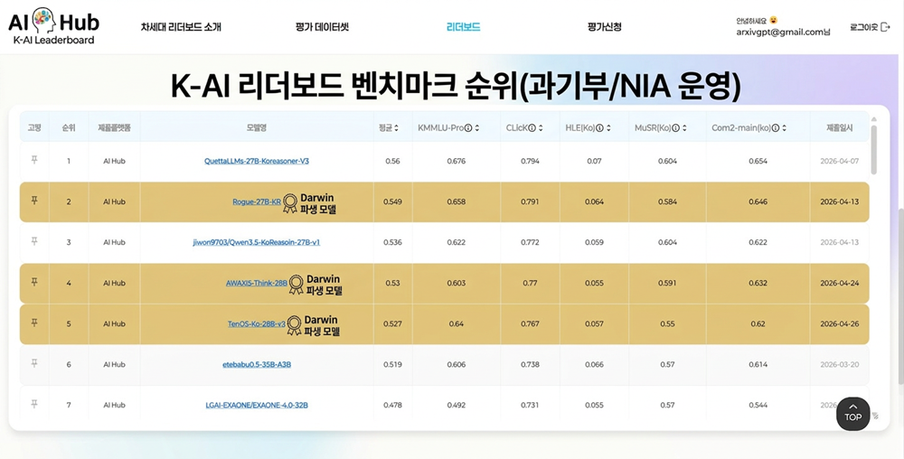Open 차세대 리더보드 소개 menu
904x459 pixels.
pyautogui.click(x=181, y=27)
